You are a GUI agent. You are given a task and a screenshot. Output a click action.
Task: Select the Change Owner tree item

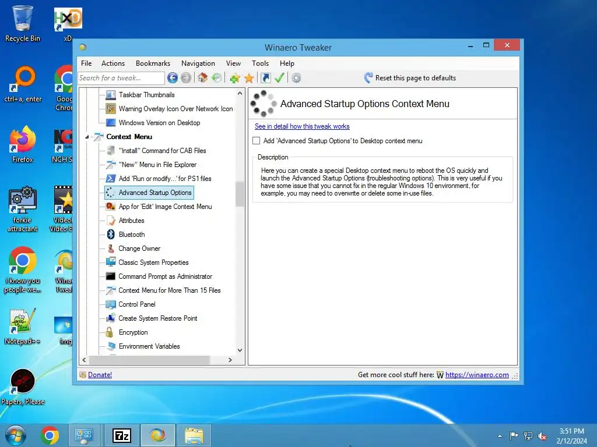point(139,249)
